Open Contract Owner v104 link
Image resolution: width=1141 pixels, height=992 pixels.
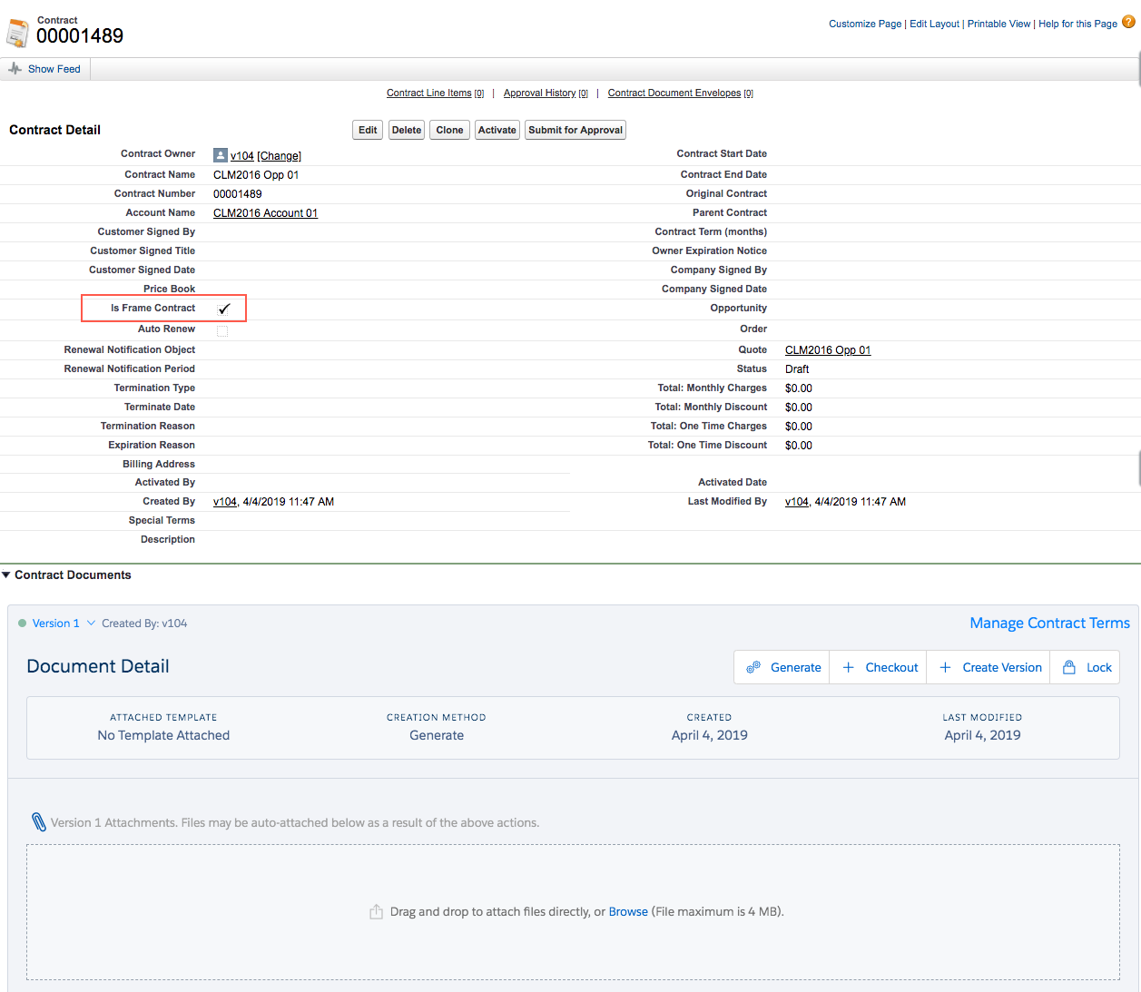(242, 156)
